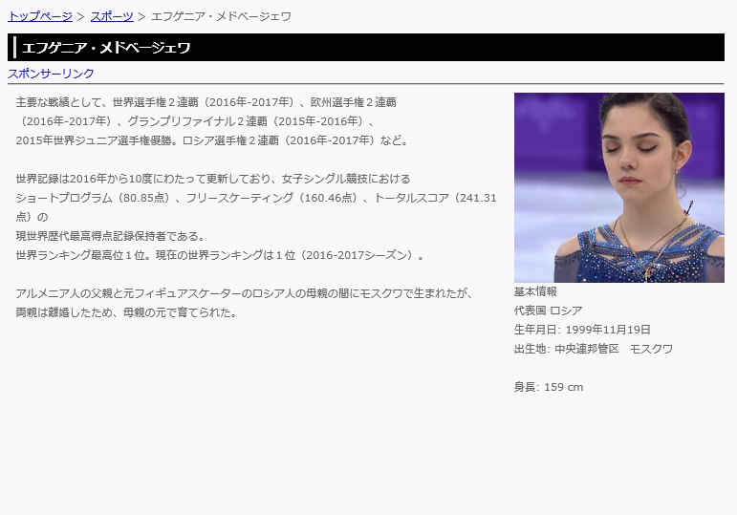Click the first line starting with 主要な戦績として
737x515 pixels.
(206, 101)
